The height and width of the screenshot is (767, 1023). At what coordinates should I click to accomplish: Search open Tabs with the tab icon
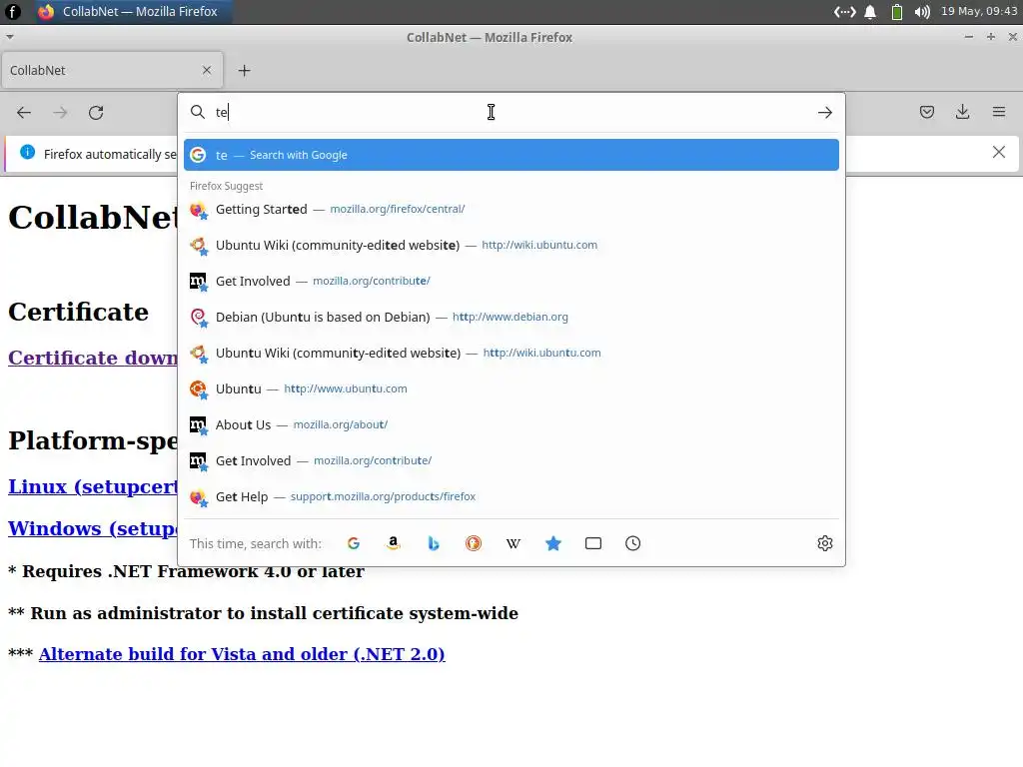tap(593, 543)
